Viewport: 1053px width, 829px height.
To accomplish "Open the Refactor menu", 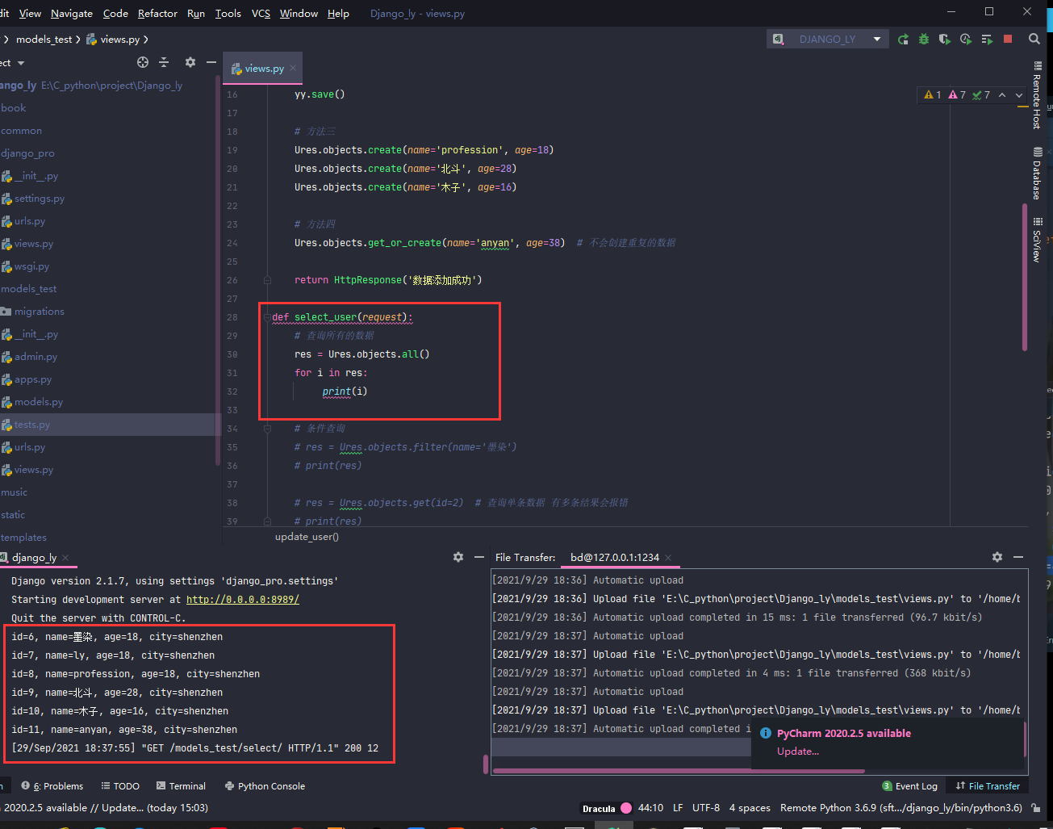I will 157,13.
